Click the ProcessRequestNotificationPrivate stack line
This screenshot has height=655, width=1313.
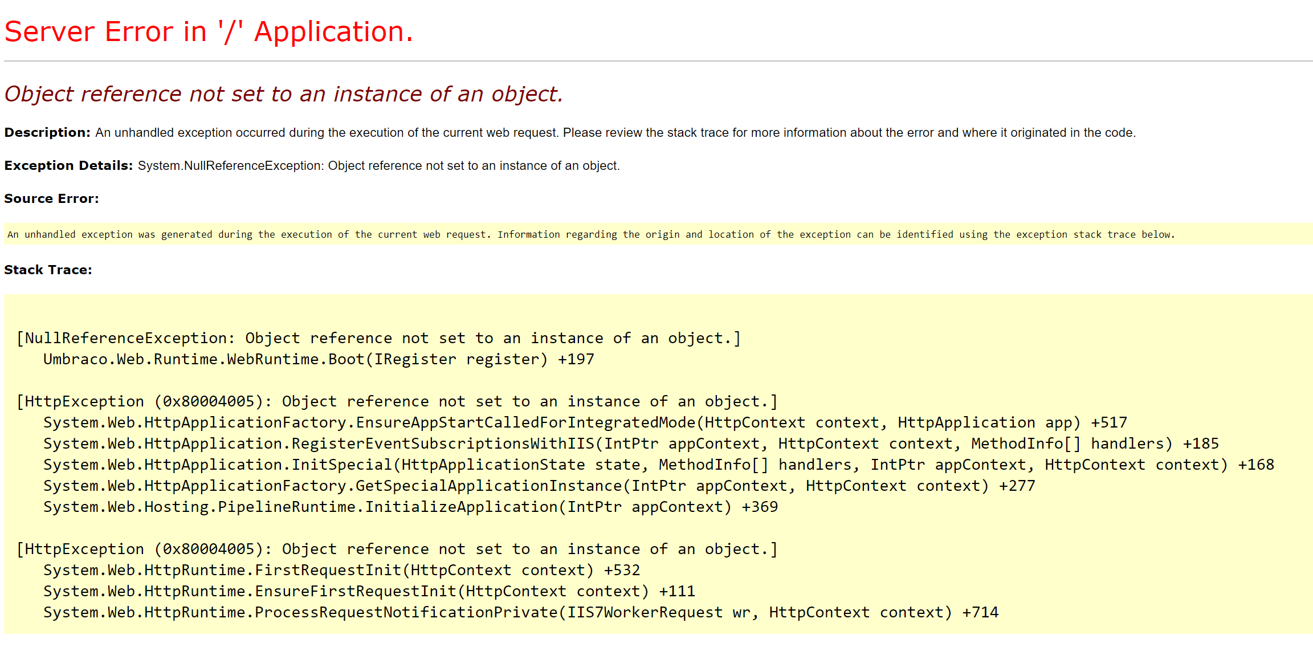coord(520,612)
